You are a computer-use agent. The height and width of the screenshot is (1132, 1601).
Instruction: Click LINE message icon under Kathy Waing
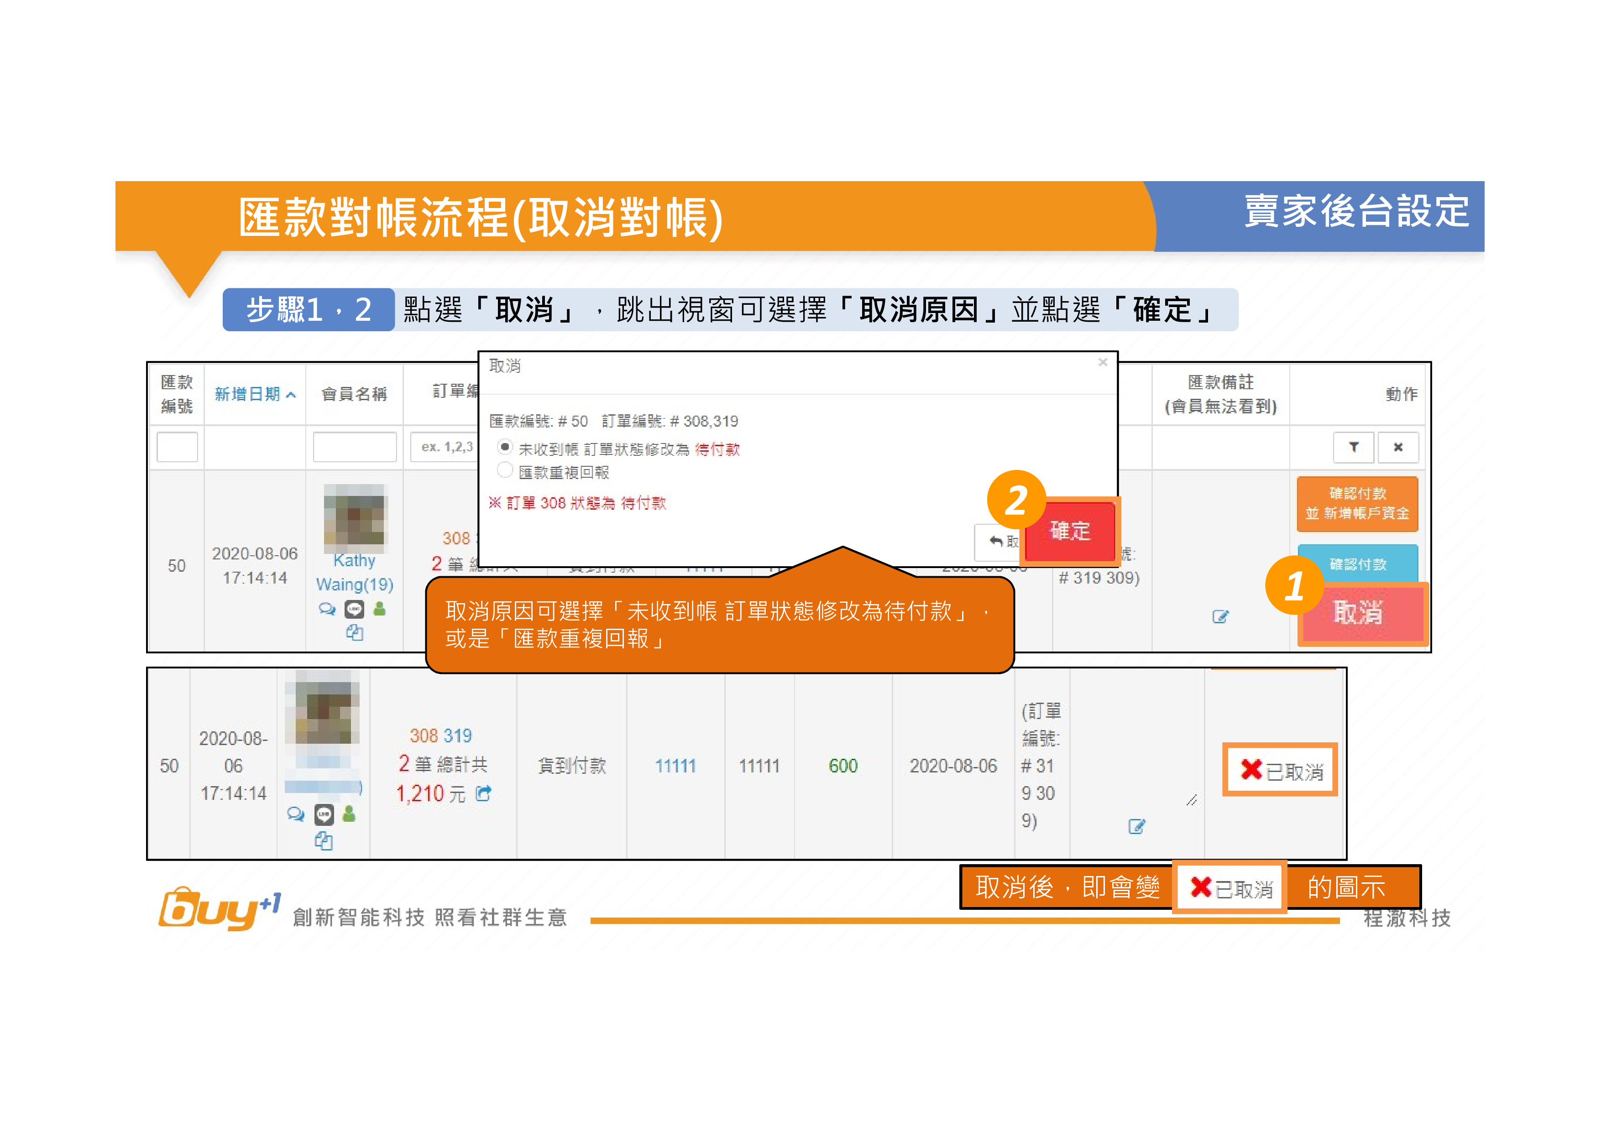point(354,609)
